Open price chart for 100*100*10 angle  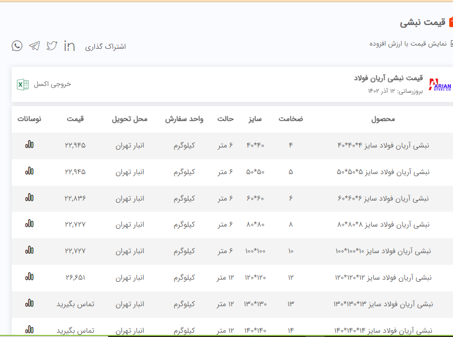(x=29, y=250)
